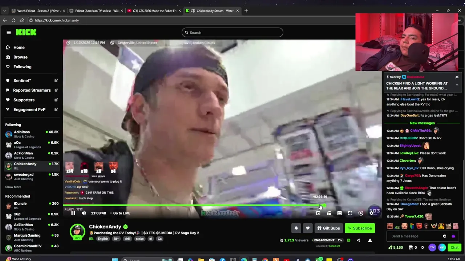Follow ChickenAndy with the heart button
465x261 pixels.
308,228
